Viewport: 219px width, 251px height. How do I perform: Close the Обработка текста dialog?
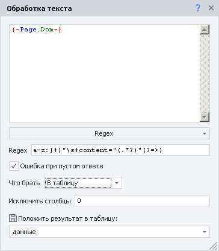coord(211,8)
